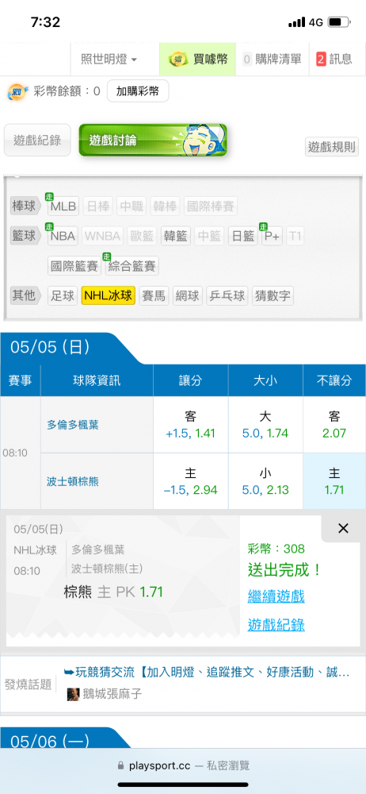Close the bet confirmation slip
Screen dimensions: 366x794
343,529
